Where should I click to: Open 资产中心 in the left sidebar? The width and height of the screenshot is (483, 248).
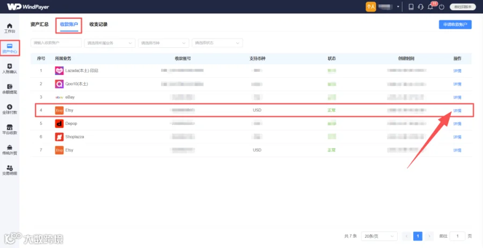(10, 48)
